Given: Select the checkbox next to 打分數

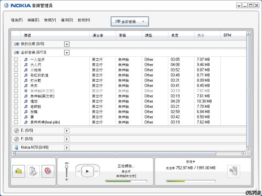Looking at the screenshot, I should (x=16, y=80).
